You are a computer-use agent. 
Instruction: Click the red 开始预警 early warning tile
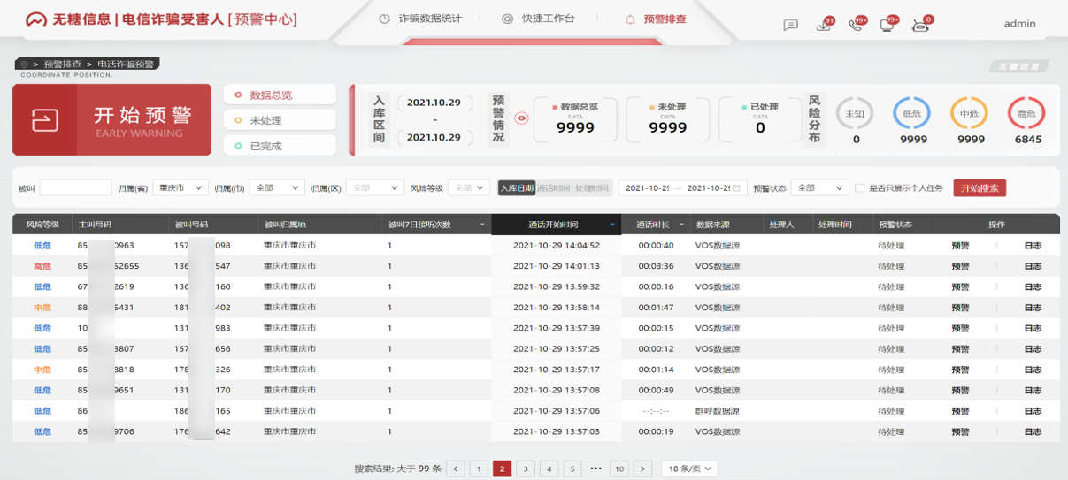[x=111, y=120]
